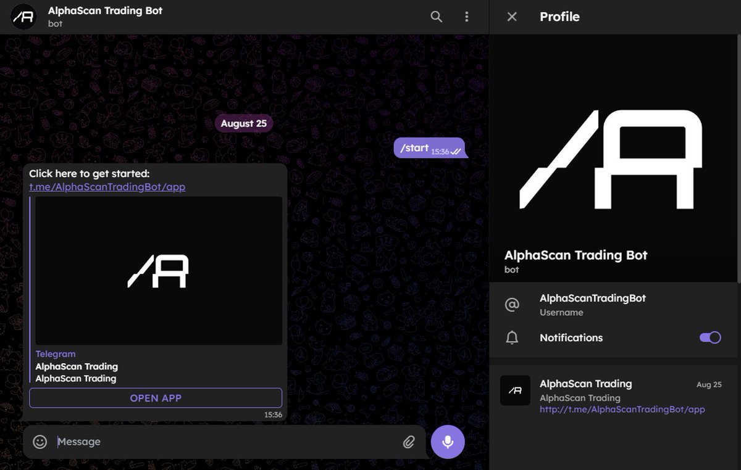Click AlphaScan Trading shared link title in profile
Image resolution: width=741 pixels, height=470 pixels.
(586, 384)
